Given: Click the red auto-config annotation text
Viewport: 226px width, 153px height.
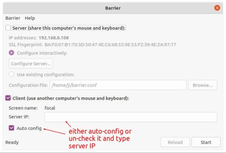Looking at the screenshot, I should 100,139.
